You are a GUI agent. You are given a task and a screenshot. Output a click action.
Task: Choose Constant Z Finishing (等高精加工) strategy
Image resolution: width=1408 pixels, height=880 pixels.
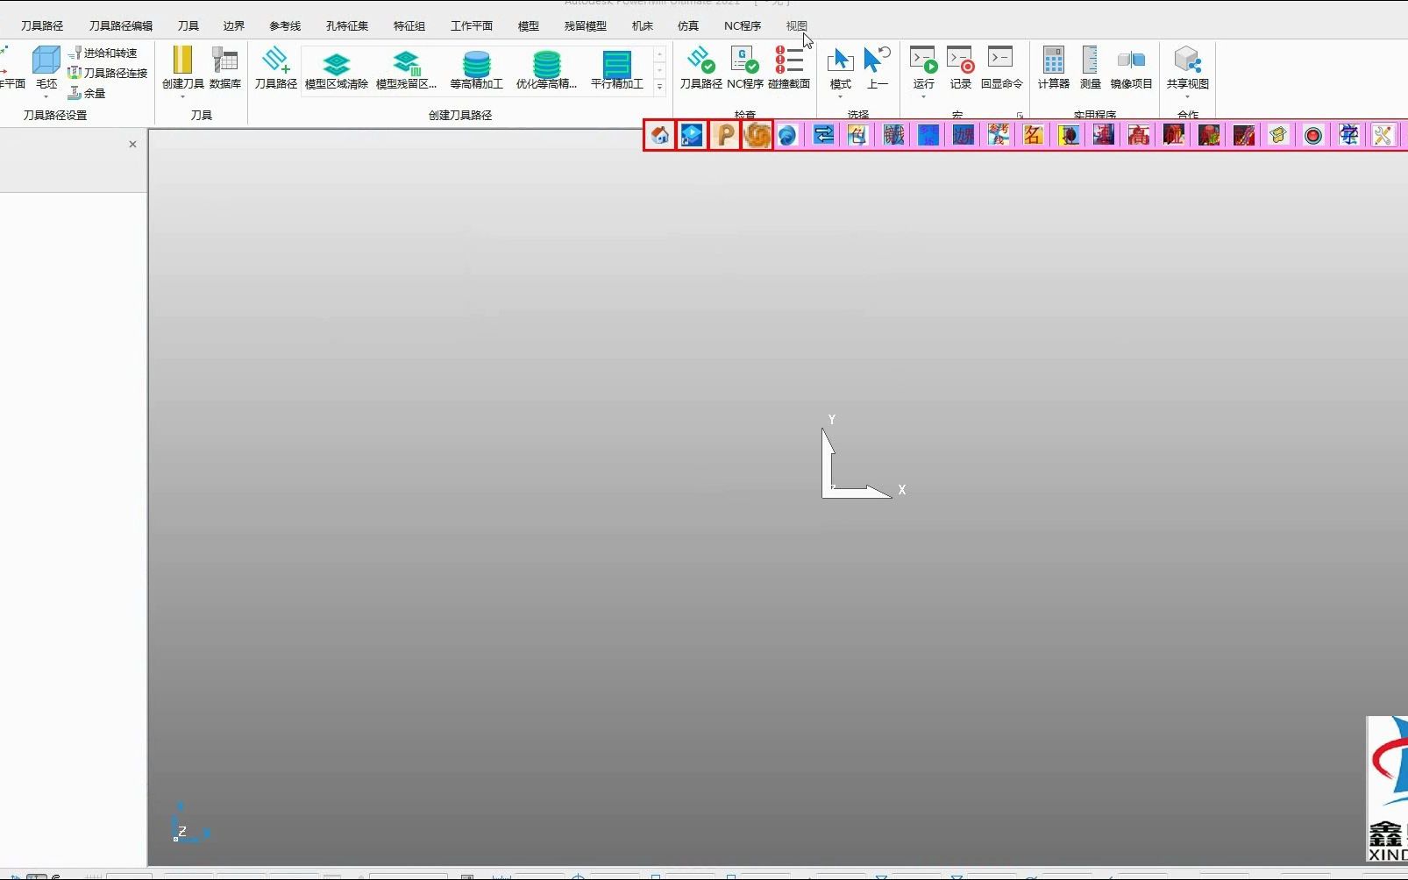coord(477,70)
